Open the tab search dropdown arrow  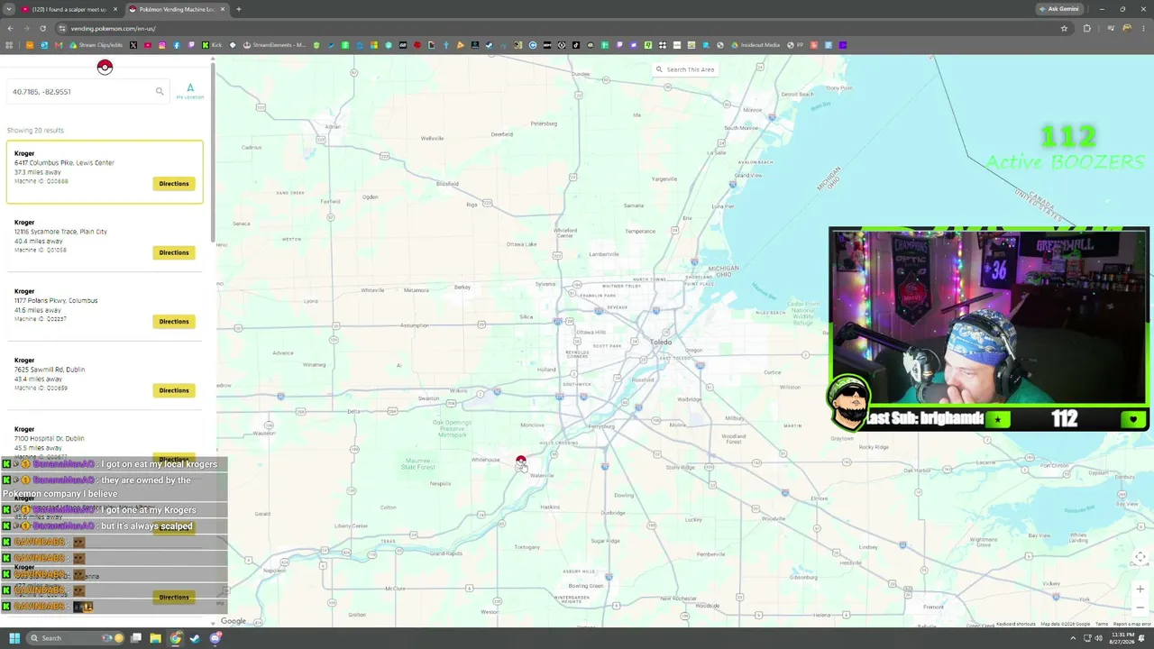coord(9,9)
